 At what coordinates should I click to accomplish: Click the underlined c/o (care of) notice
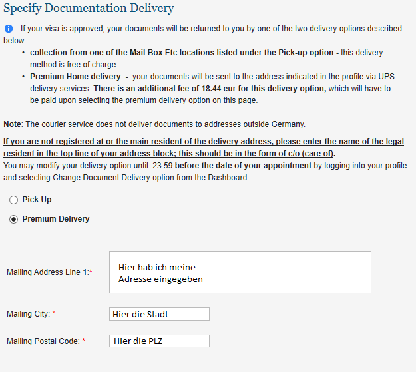(x=204, y=148)
